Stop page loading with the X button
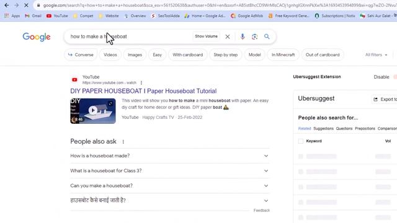The image size is (397, 223). [x=26, y=5]
